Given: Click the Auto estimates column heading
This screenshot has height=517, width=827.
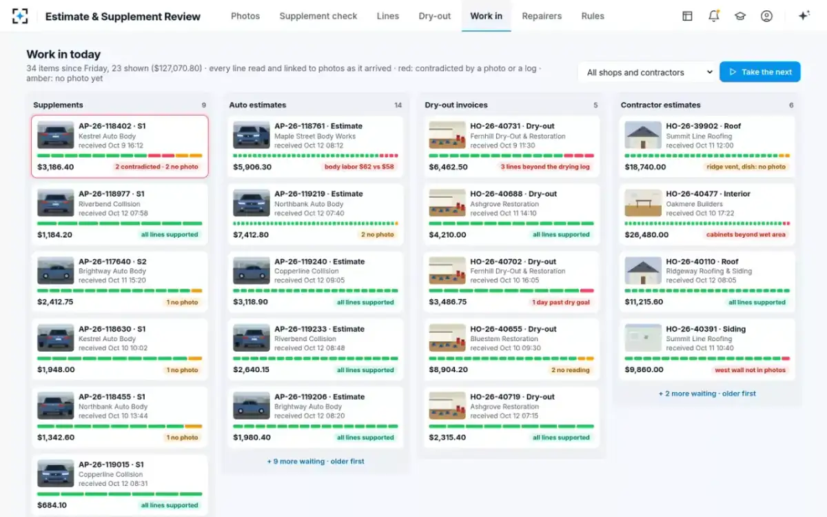Looking at the screenshot, I should (x=258, y=105).
